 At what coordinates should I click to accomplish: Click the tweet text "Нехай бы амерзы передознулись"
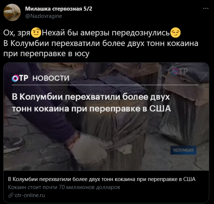pyautogui.click(x=106, y=33)
